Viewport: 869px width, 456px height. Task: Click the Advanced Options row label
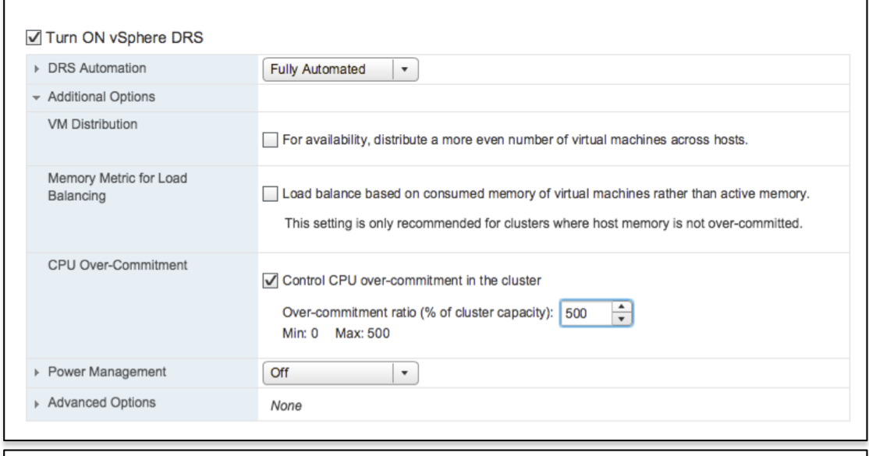click(x=101, y=403)
